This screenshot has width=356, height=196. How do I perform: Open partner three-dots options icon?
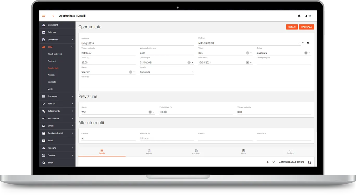coord(303,43)
